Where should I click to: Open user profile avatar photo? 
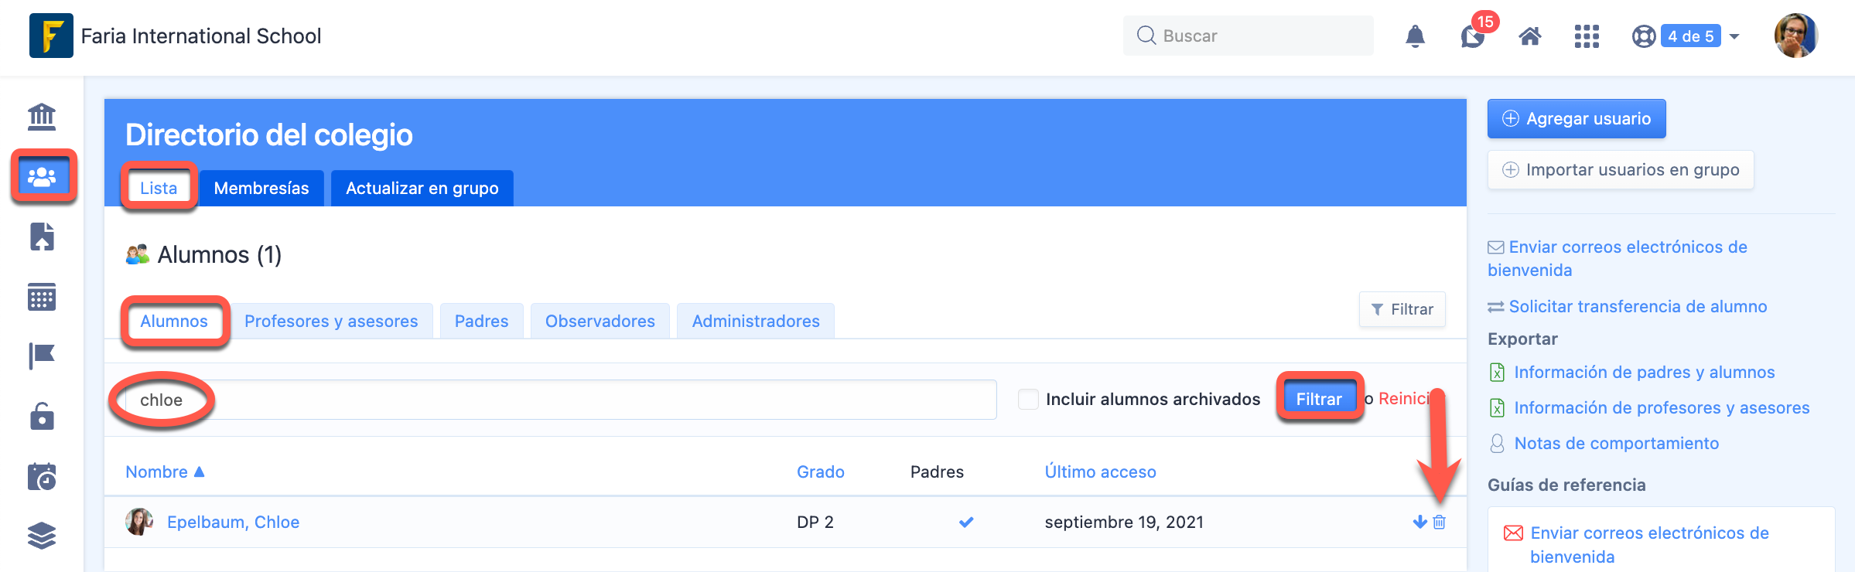tap(1795, 36)
